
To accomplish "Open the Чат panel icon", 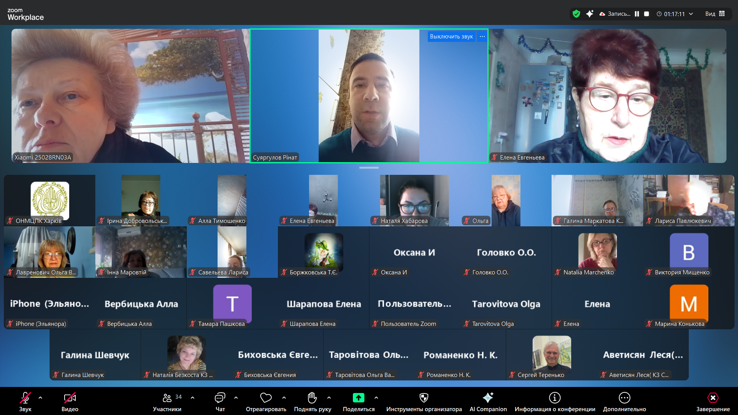I will [220, 398].
